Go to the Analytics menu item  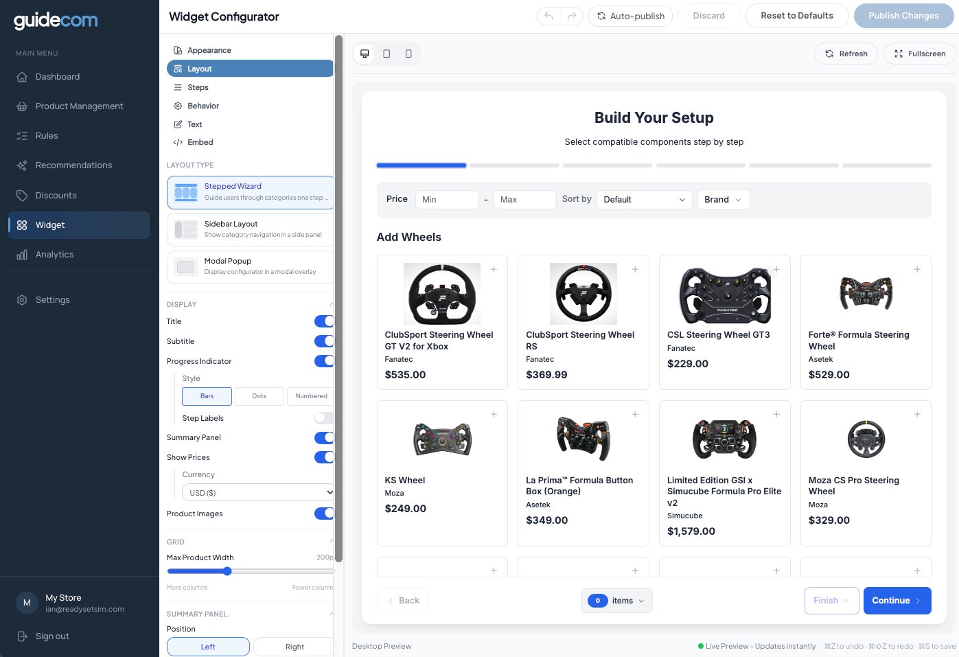(x=54, y=254)
